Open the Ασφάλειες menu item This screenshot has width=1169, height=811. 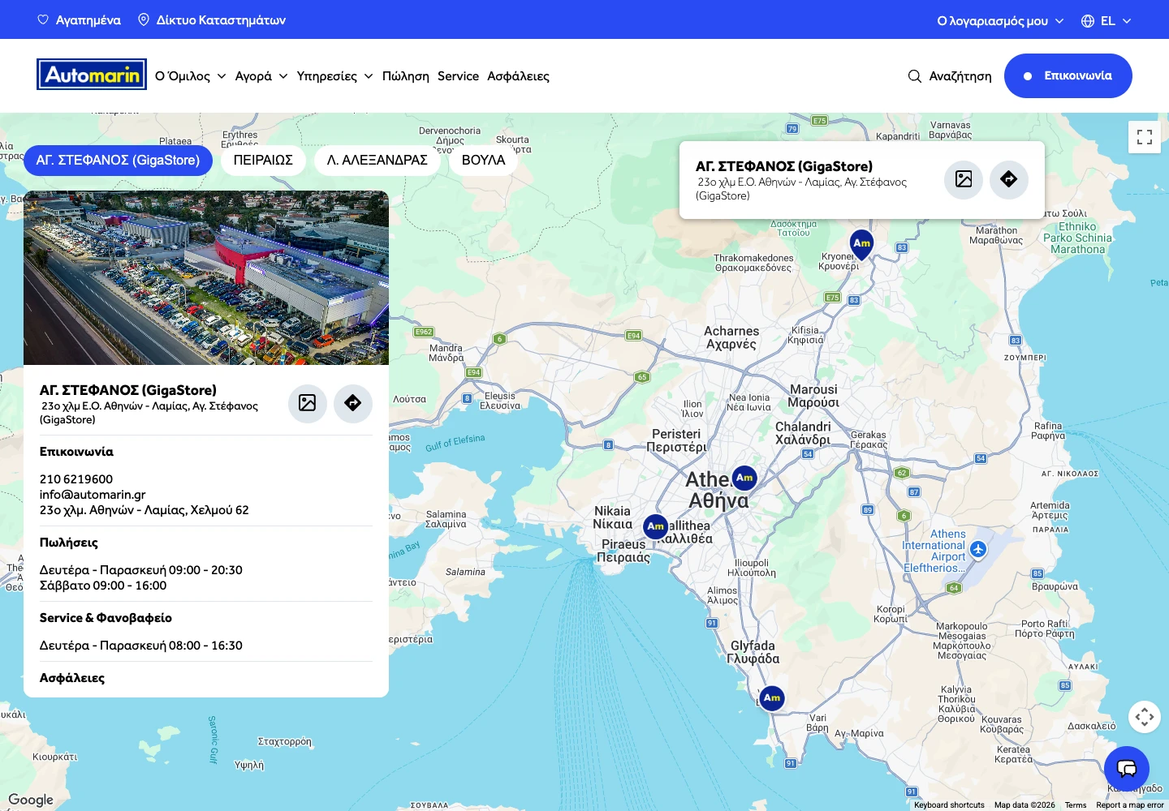point(518,76)
